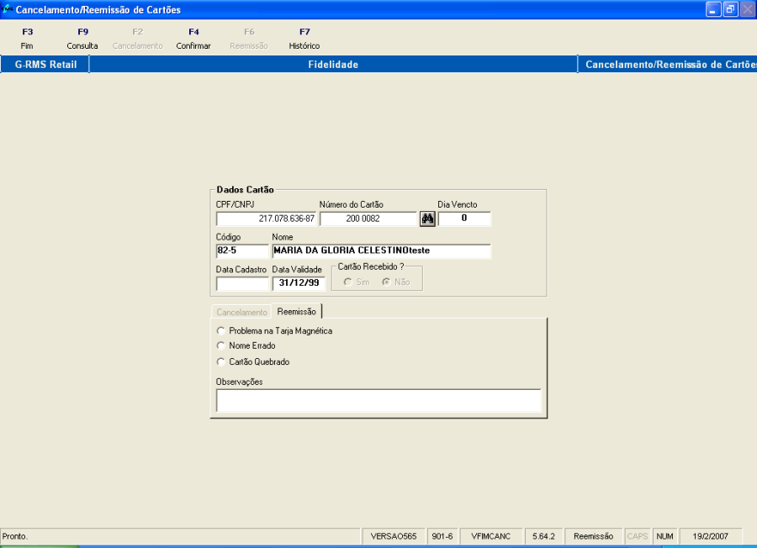Viewport: 757px width, 548px height.
Task: Click the disabled F6 Reemissão command
Action: coord(249,39)
